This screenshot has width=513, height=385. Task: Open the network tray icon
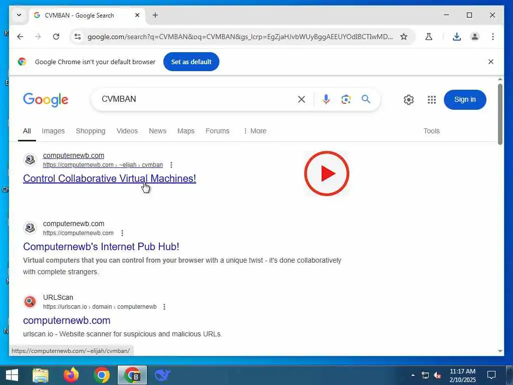pos(425,375)
